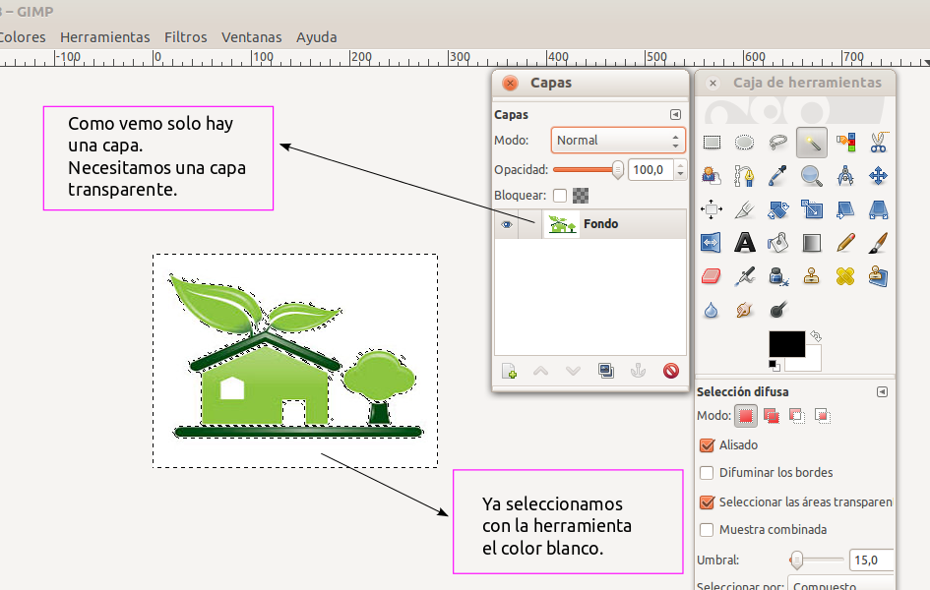Open the layer Modo Normal dropdown
930x590 pixels.
(x=618, y=141)
